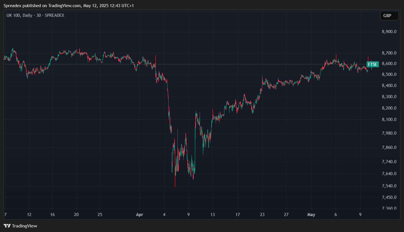The width and height of the screenshot is (404, 232).
Task: Click the FTSE price label tag
Action: pyautogui.click(x=373, y=64)
